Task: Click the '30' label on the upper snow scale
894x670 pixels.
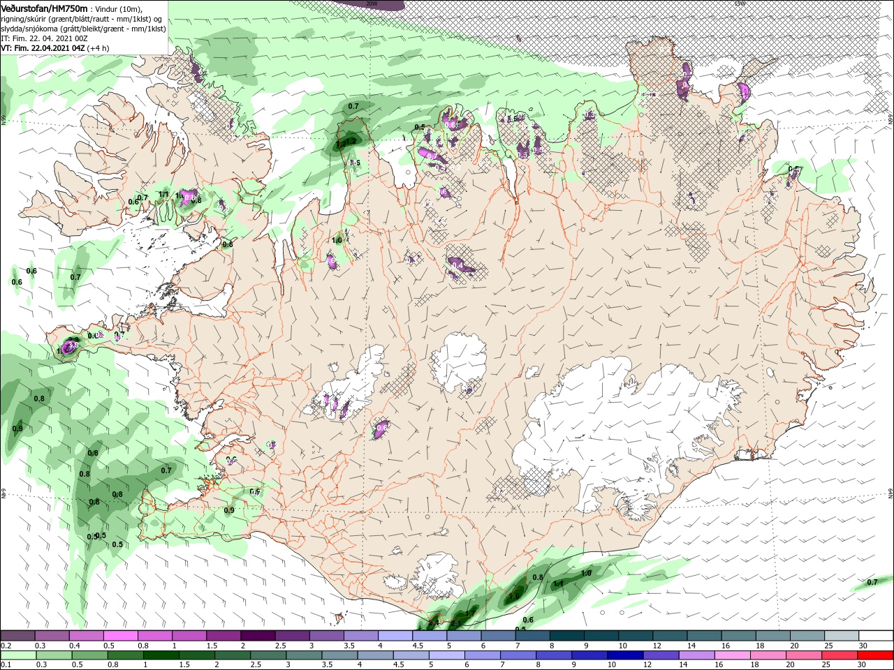Action: tap(863, 646)
